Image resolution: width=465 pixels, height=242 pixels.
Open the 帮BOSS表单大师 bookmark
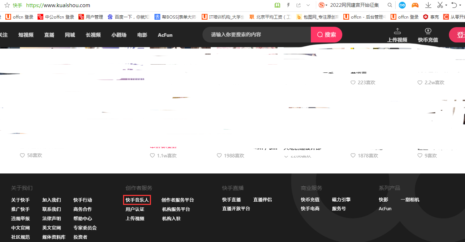[175, 17]
